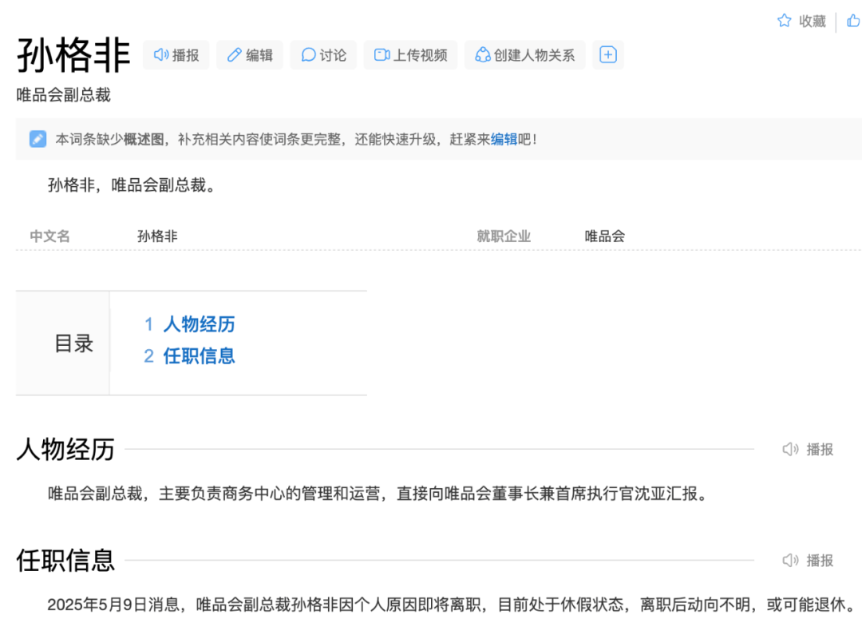Click the pencil 编辑 icon in toolbar
Screen dimensions: 862x627
pyautogui.click(x=234, y=55)
